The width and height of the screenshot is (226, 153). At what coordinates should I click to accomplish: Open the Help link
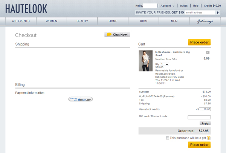pyautogui.click(x=196, y=6)
